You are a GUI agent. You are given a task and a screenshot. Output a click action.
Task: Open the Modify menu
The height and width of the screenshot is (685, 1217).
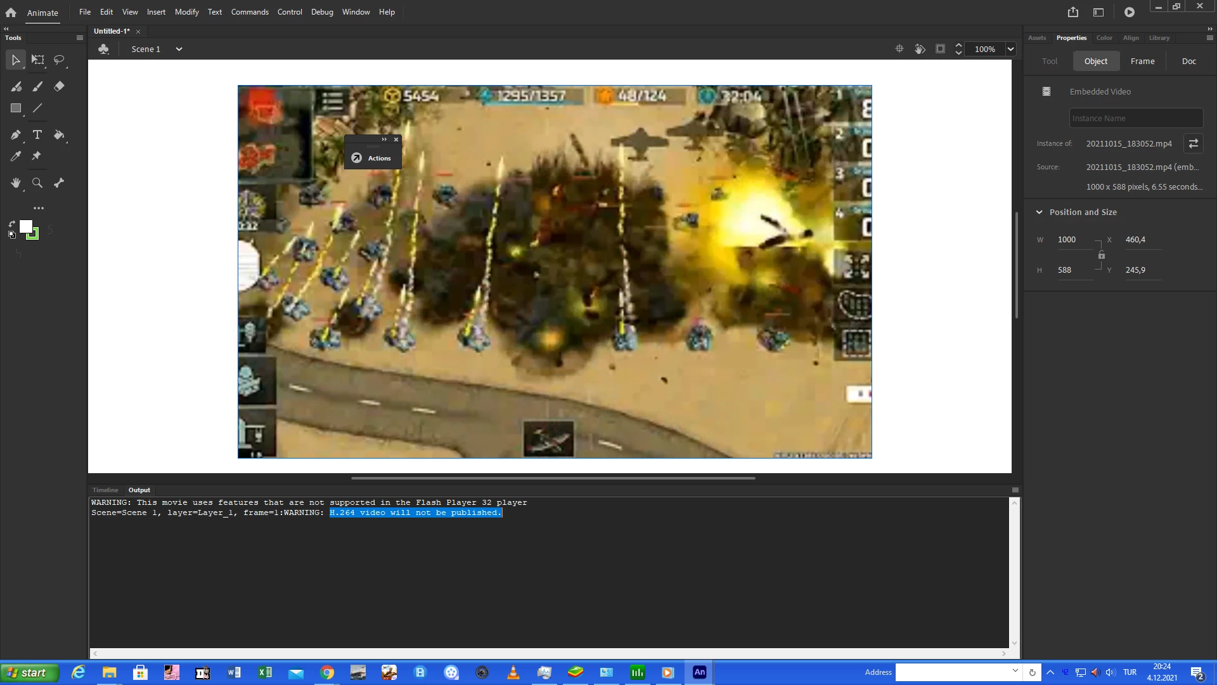186,12
